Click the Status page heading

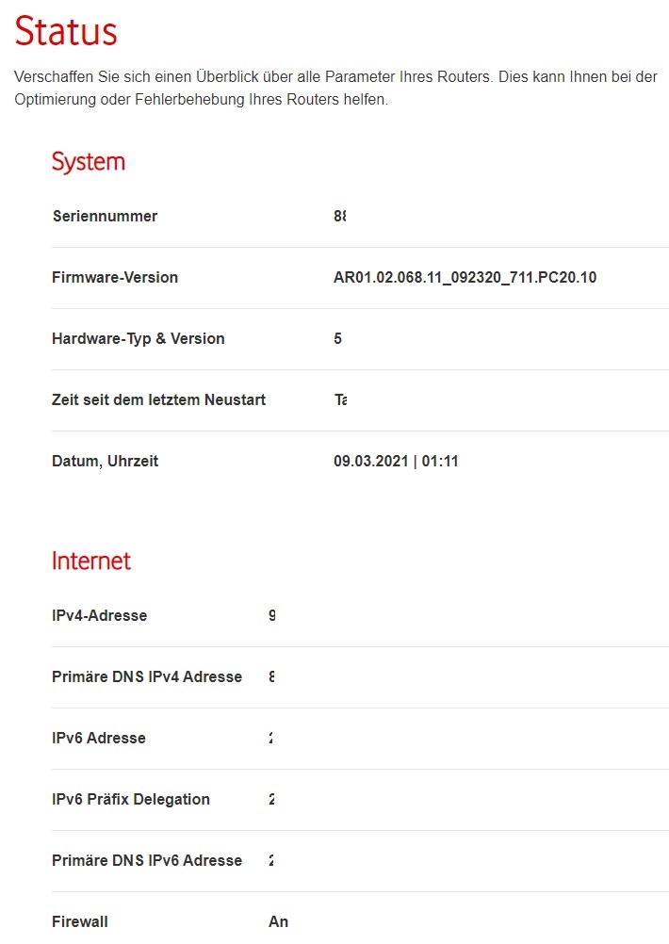66,32
